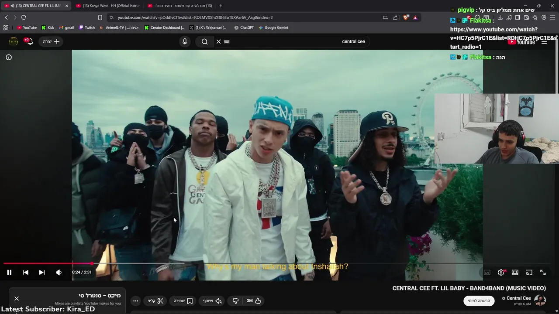Viewport: 559px width, 314px height.
Task: Like the video with thumbs-up 3M
Action: point(254,300)
